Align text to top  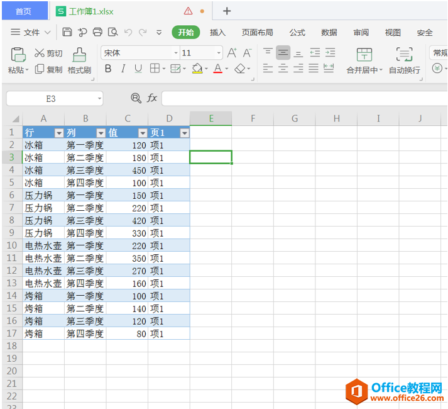[x=268, y=52]
